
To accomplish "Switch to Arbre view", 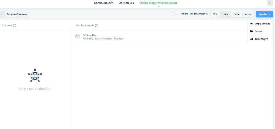I will 248,14.
